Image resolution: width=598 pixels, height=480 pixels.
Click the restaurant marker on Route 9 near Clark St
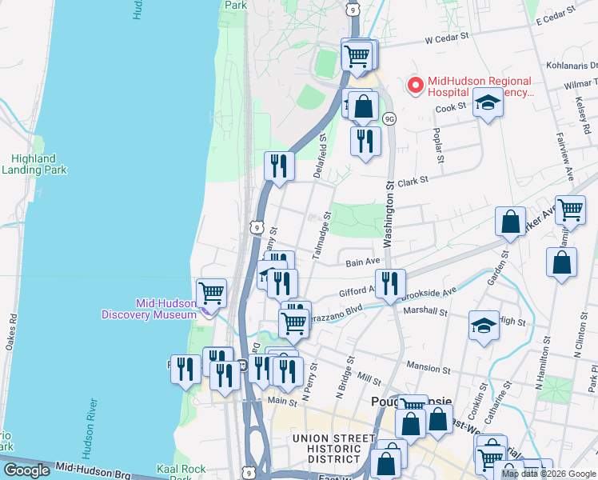279,168
